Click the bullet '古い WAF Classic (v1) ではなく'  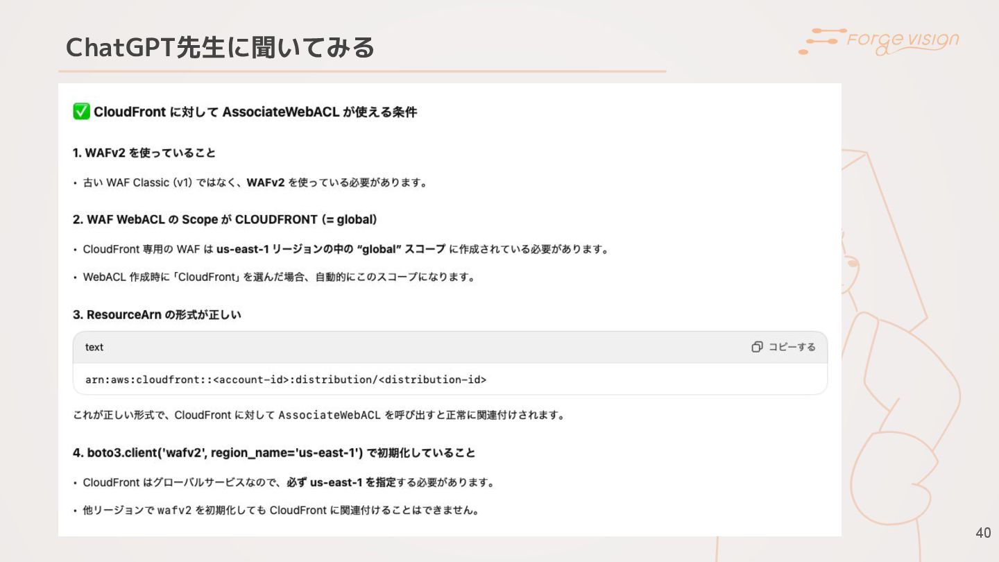(x=250, y=183)
